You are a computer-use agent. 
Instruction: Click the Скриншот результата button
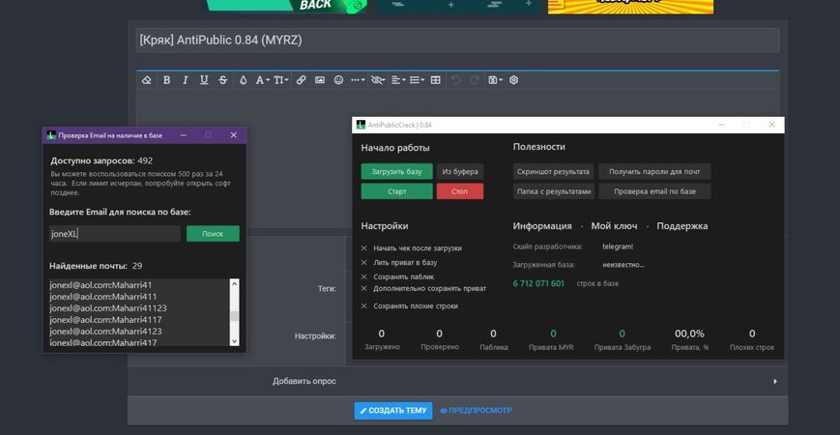pyautogui.click(x=553, y=171)
